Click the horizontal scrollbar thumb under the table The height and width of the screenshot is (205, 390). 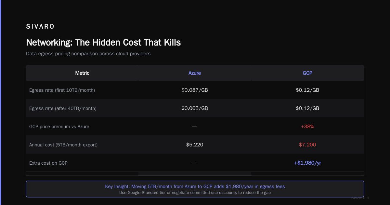point(195,174)
